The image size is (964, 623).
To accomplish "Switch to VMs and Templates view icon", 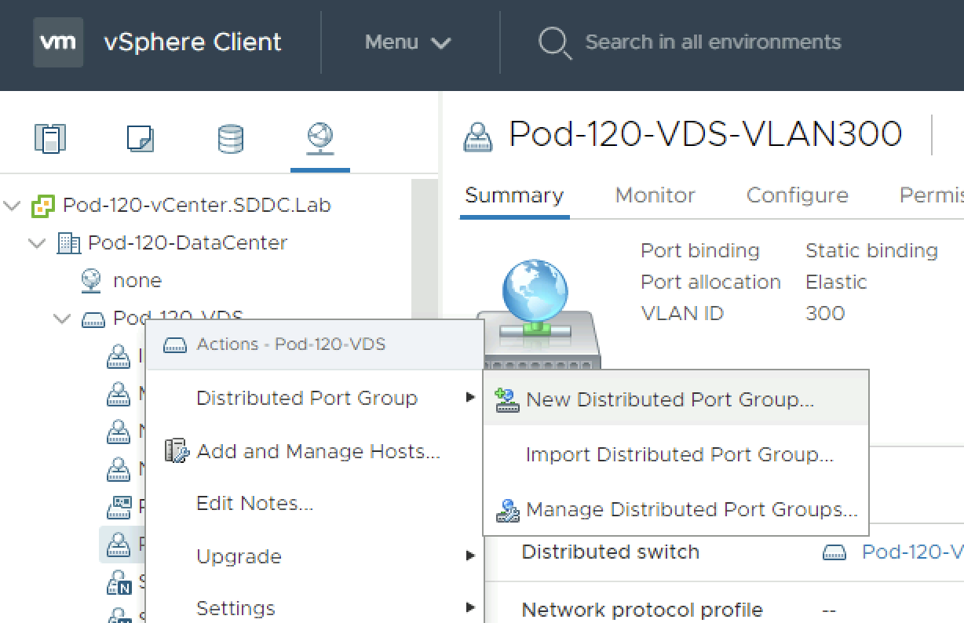I will (141, 139).
